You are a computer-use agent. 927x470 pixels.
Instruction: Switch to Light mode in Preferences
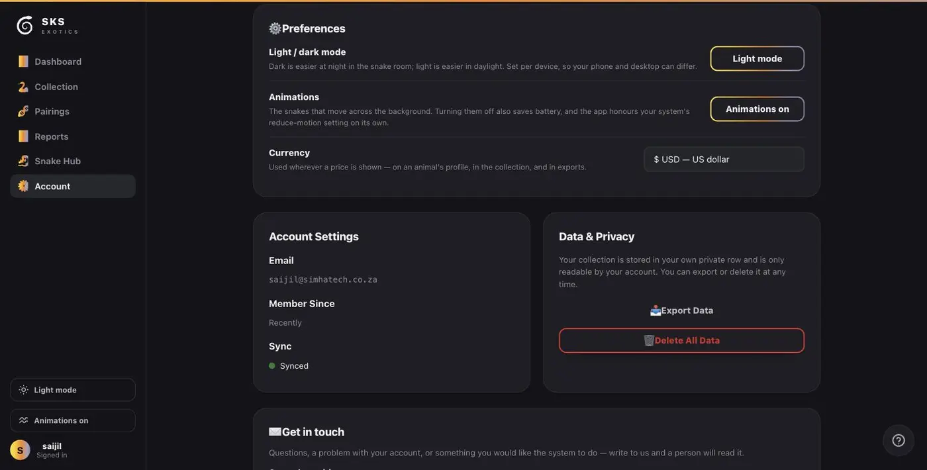point(757,58)
